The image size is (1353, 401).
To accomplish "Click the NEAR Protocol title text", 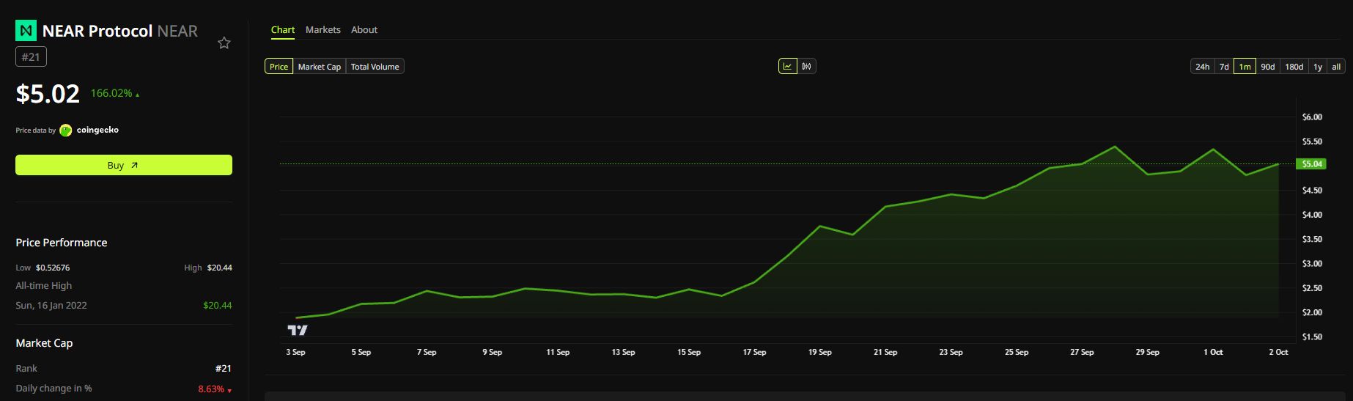I will [x=97, y=31].
